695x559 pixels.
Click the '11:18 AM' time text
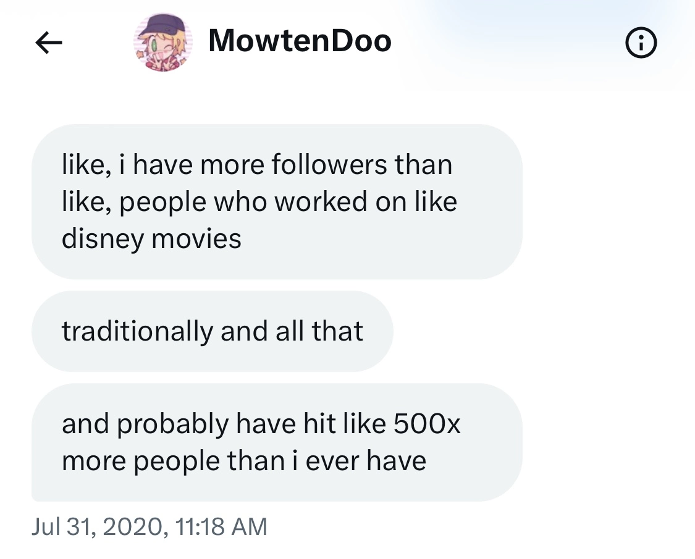[x=221, y=527]
